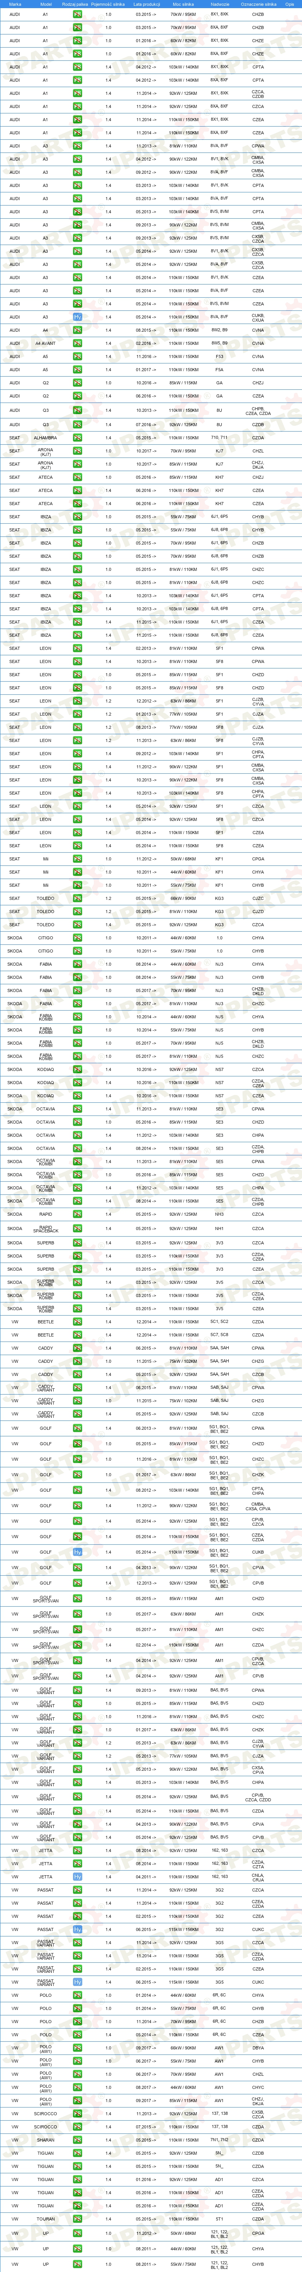Click the 'CNLA, CRJA' engine code cell
This screenshot has height=2272, width=302.
coord(258,1877)
